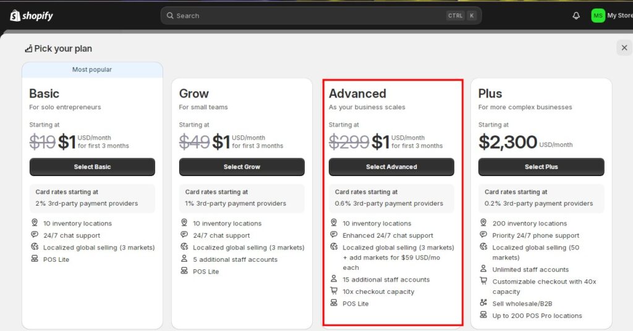Click the Shopify logo

pyautogui.click(x=32, y=15)
